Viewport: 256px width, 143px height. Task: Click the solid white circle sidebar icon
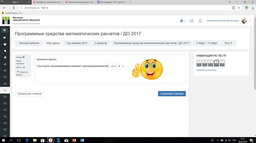point(5,51)
